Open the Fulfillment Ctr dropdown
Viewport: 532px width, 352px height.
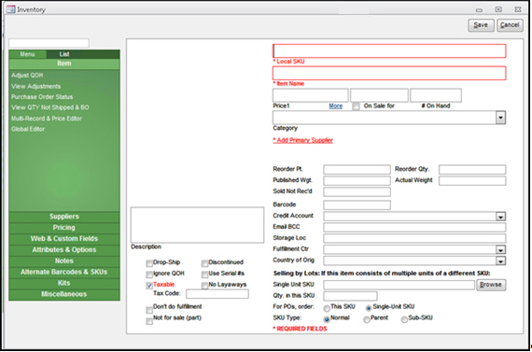click(x=500, y=250)
